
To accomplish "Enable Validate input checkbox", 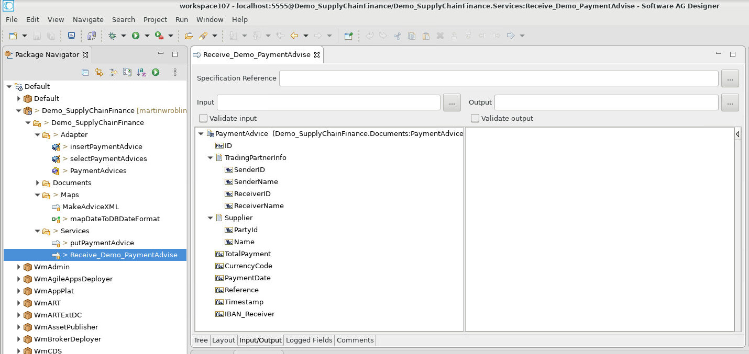I will click(203, 118).
